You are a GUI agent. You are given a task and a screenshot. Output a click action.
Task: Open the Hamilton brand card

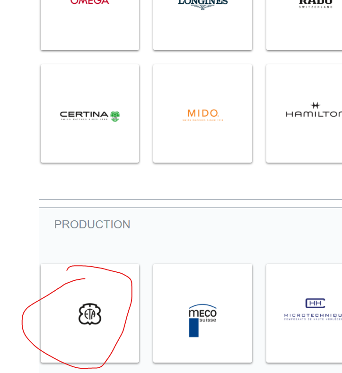(304, 113)
